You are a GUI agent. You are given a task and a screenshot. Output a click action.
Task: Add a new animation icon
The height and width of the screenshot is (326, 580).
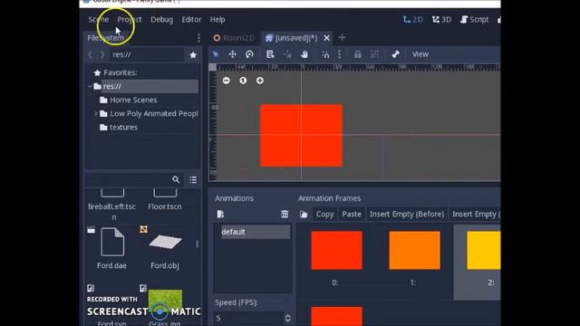(220, 214)
